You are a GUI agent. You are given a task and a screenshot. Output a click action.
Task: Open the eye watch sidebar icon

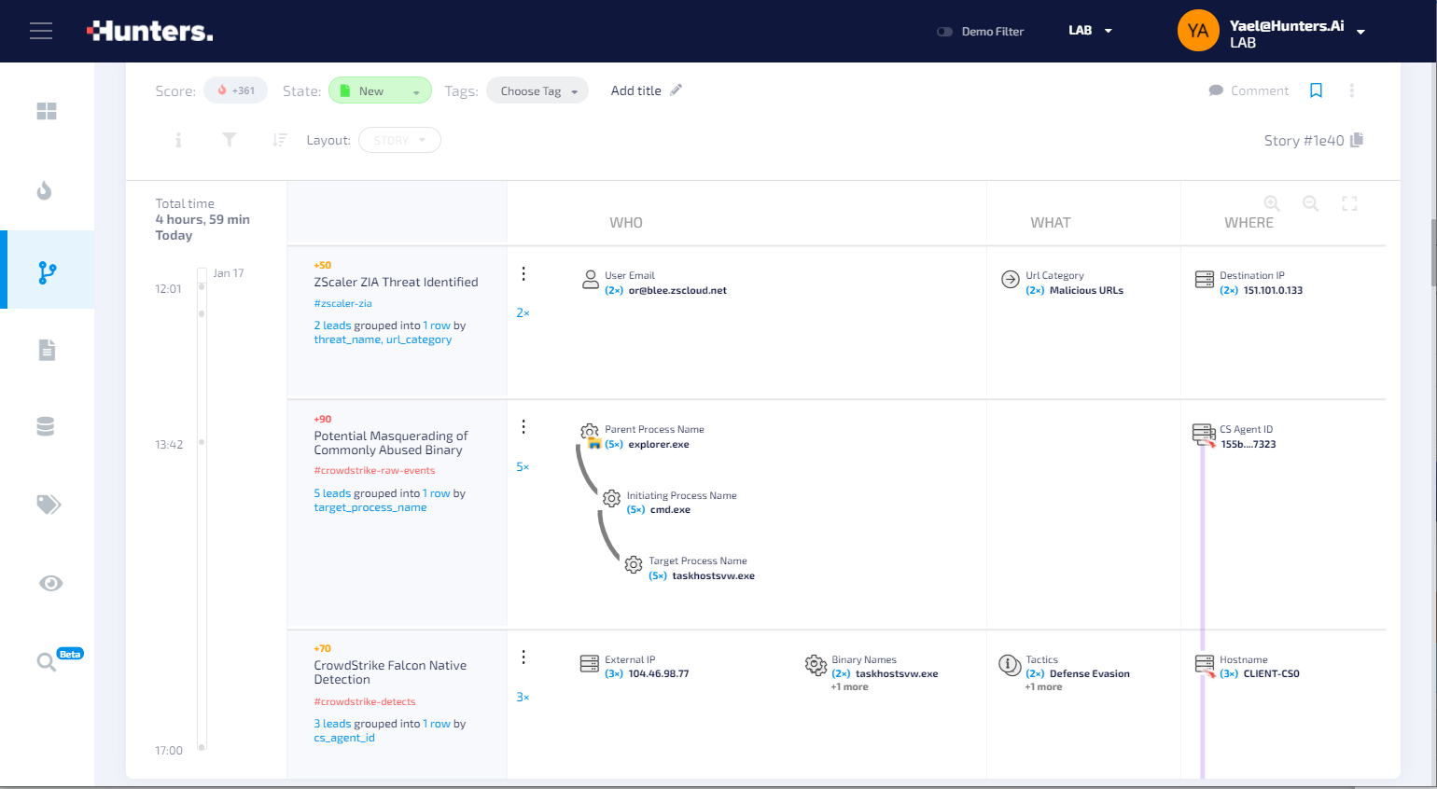tap(50, 583)
